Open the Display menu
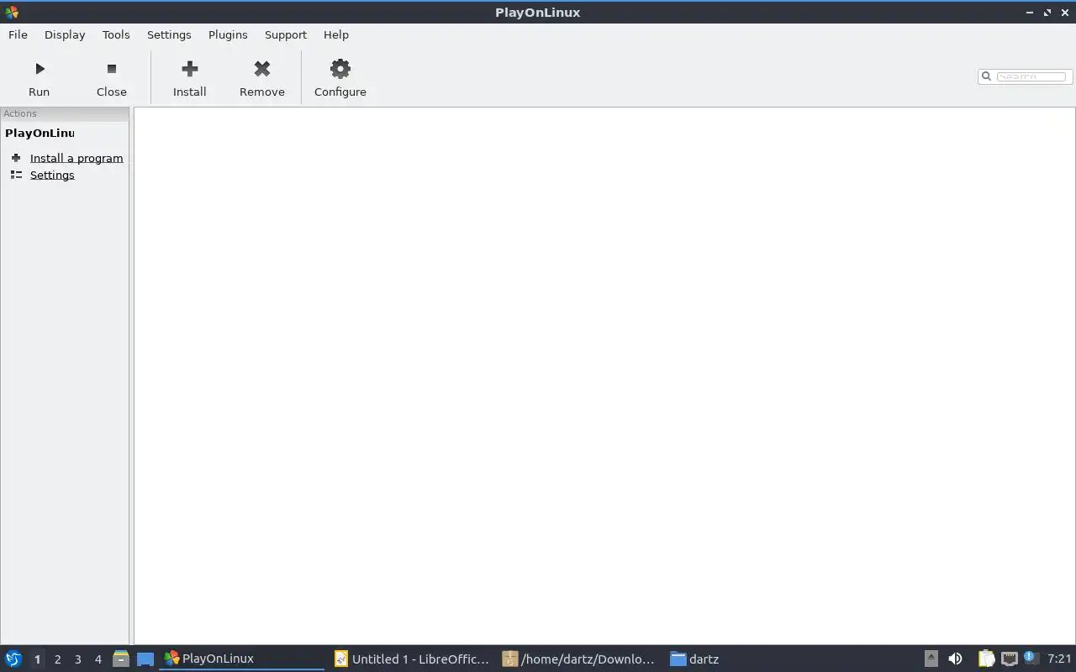This screenshot has width=1076, height=672. tap(65, 34)
